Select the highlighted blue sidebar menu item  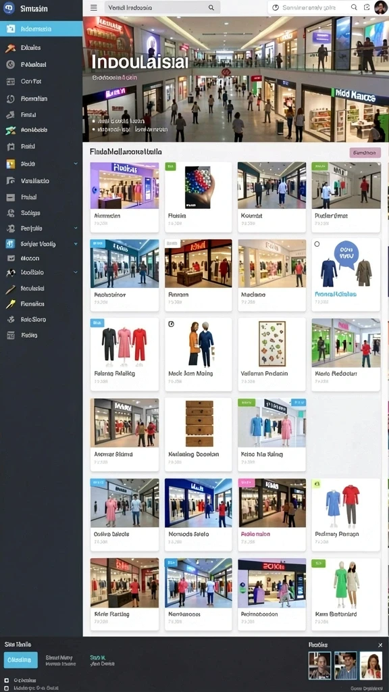click(x=41, y=29)
